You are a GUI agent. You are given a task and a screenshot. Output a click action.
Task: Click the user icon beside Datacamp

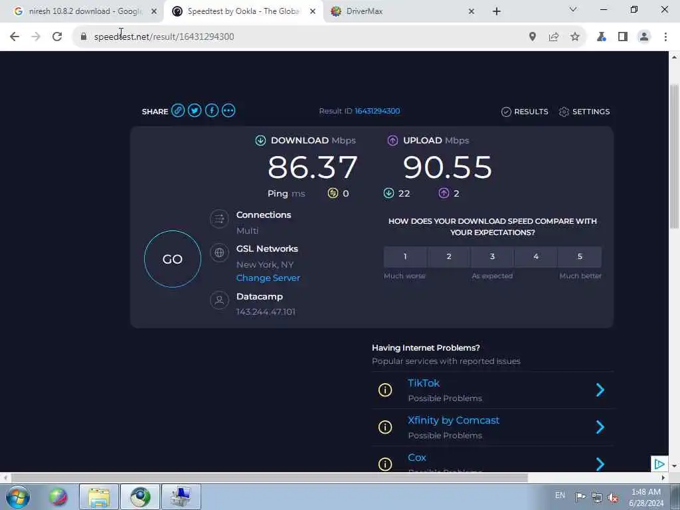tap(219, 299)
